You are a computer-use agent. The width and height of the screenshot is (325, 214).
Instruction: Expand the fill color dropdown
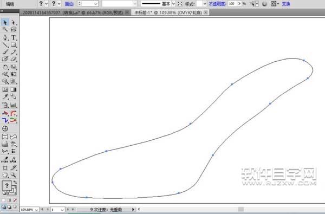pos(47,4)
